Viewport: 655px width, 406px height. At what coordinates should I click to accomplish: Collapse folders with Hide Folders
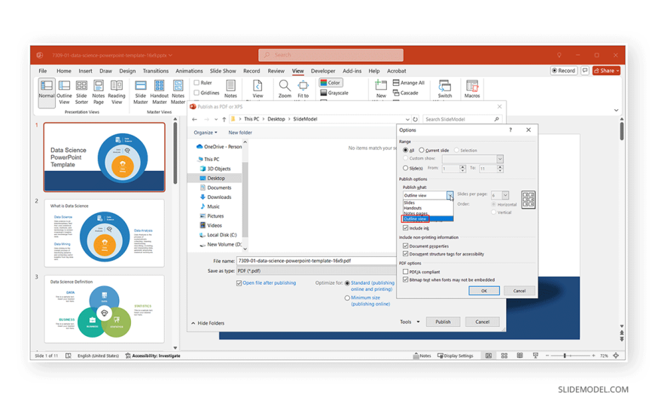[208, 323]
